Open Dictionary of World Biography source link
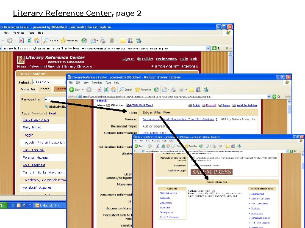 tap(178, 119)
